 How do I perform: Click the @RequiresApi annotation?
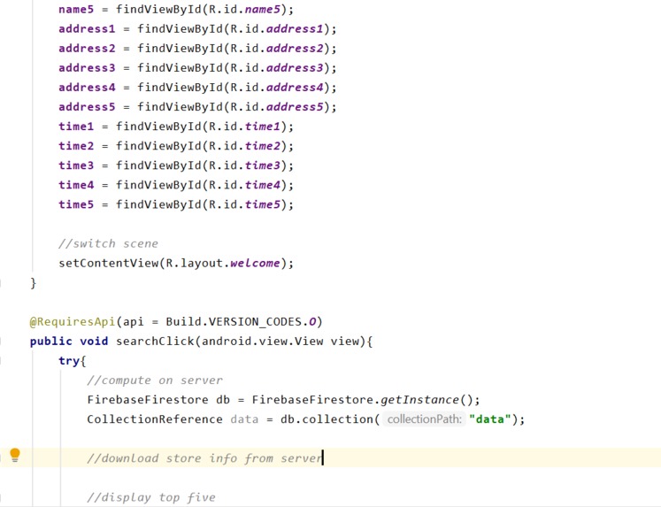click(x=72, y=322)
